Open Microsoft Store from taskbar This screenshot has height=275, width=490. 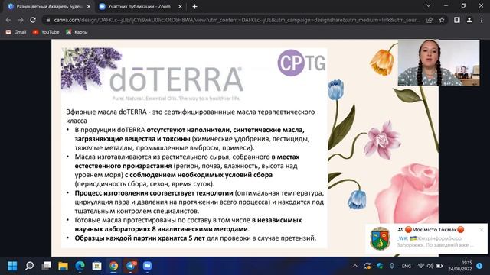click(x=97, y=266)
